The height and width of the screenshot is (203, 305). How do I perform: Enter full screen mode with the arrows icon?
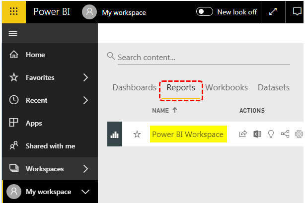pos(273,12)
